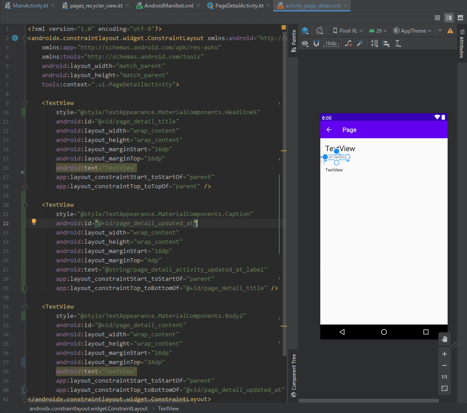Open the AndroidManifest.xml tab

coord(168,6)
